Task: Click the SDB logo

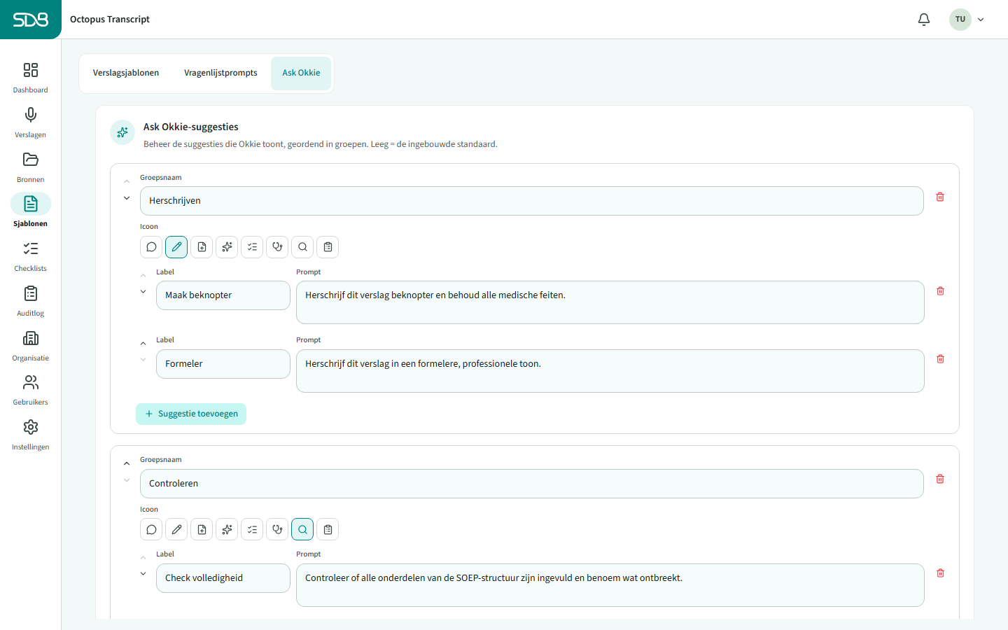Action: (x=31, y=20)
